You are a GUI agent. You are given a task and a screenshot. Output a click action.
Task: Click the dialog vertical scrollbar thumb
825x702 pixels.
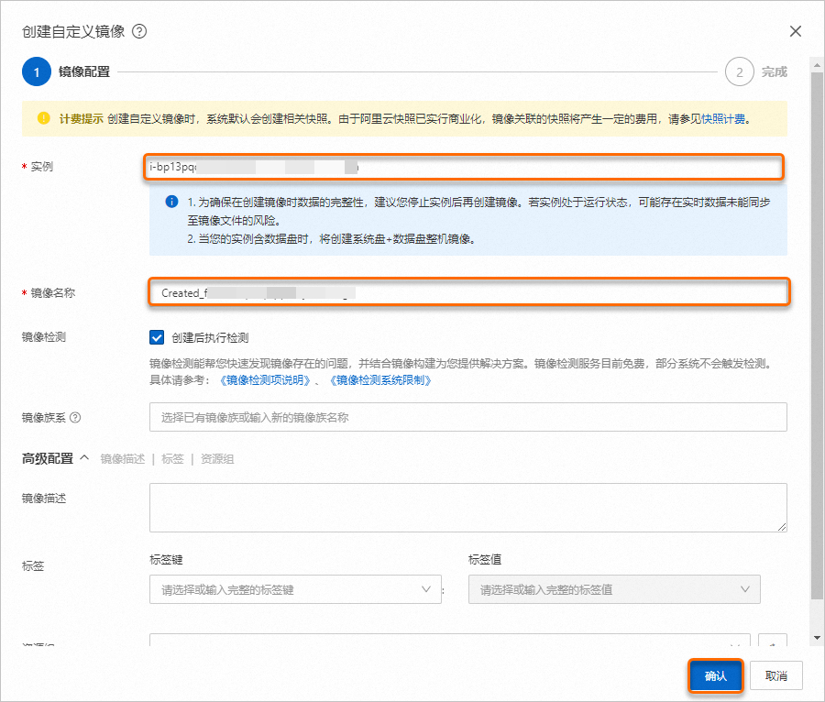[x=817, y=335]
